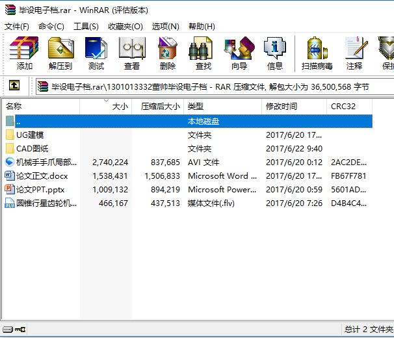
Task: Click the drive icon in status bar
Action: pos(8,329)
